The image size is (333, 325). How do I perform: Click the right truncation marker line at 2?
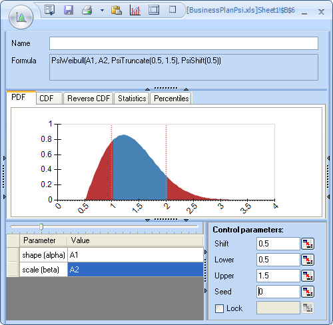(166, 162)
